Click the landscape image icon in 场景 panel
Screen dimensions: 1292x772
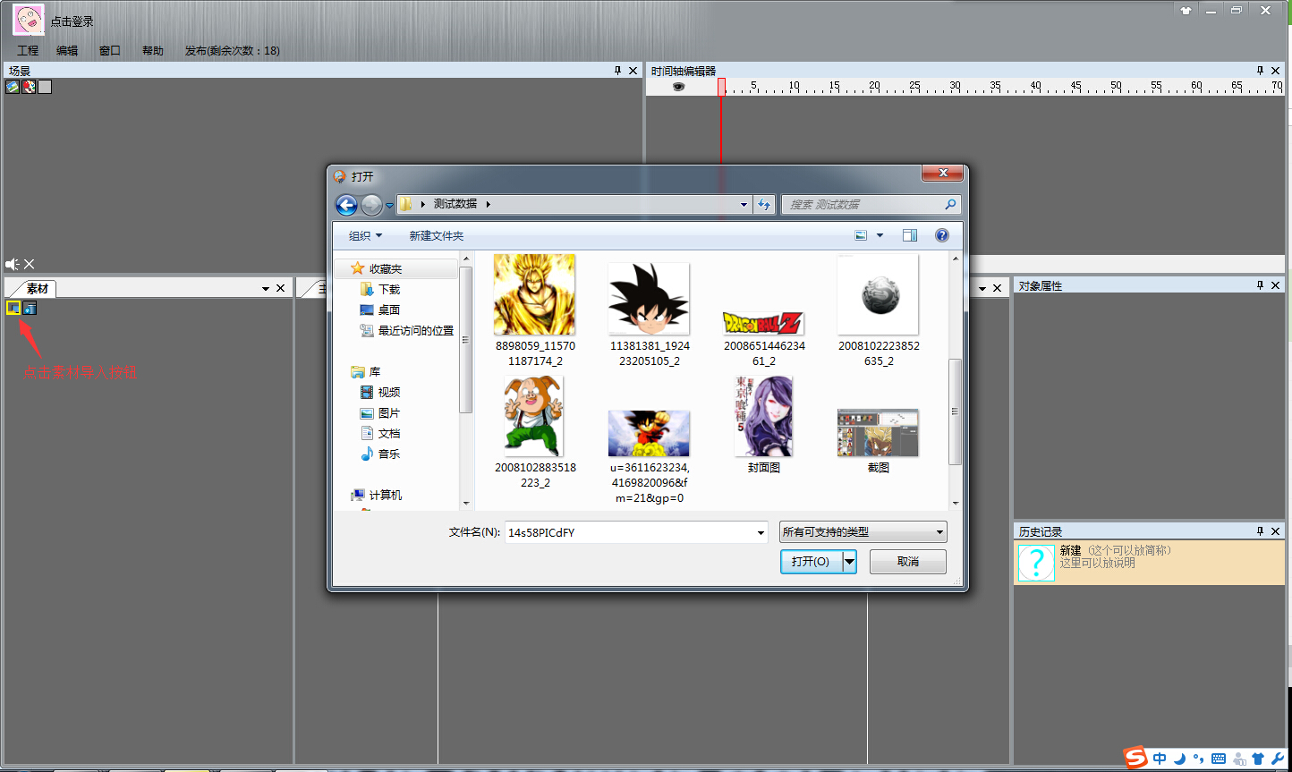[x=13, y=87]
